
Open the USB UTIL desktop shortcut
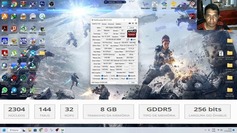23,41
